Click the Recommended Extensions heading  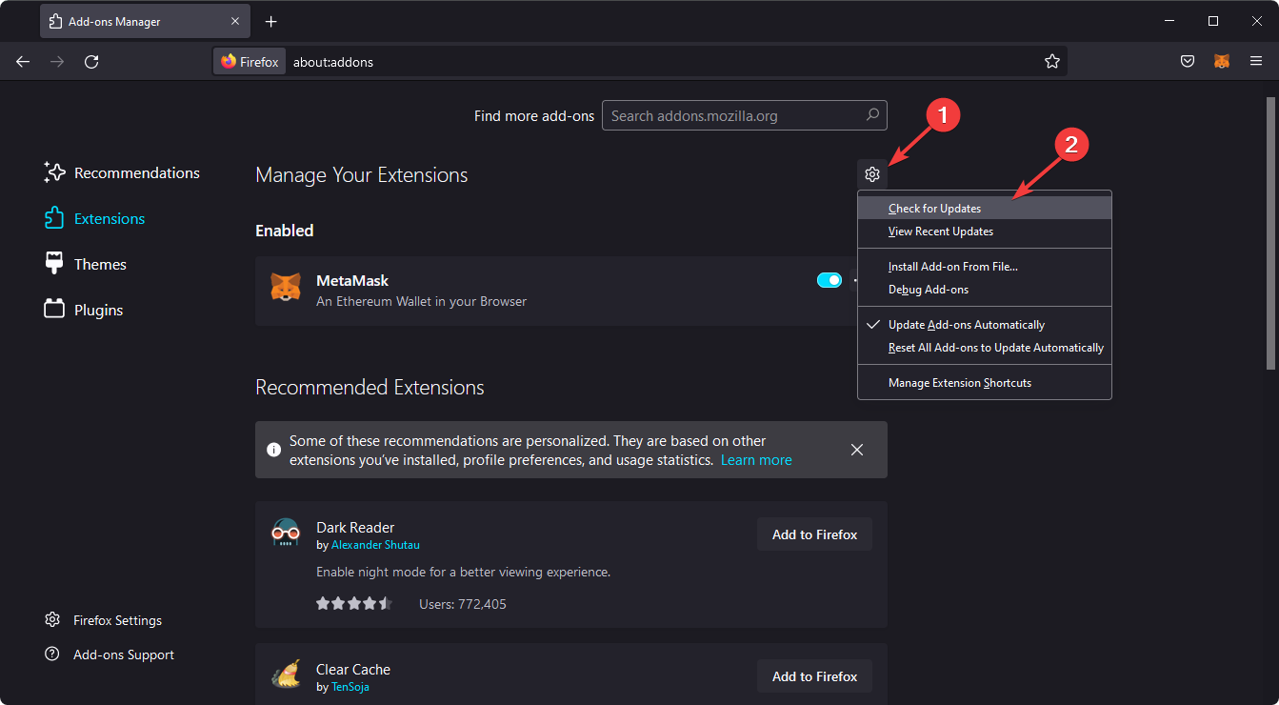tap(370, 388)
